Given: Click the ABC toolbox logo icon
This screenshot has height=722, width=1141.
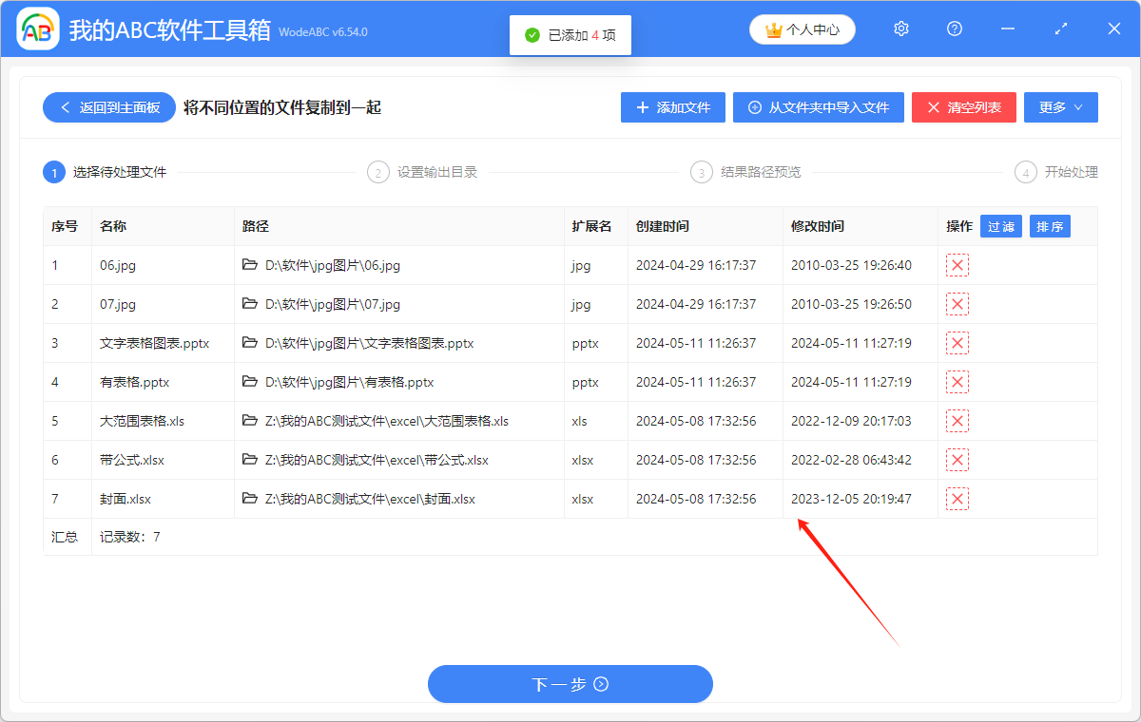Looking at the screenshot, I should click(36, 28).
